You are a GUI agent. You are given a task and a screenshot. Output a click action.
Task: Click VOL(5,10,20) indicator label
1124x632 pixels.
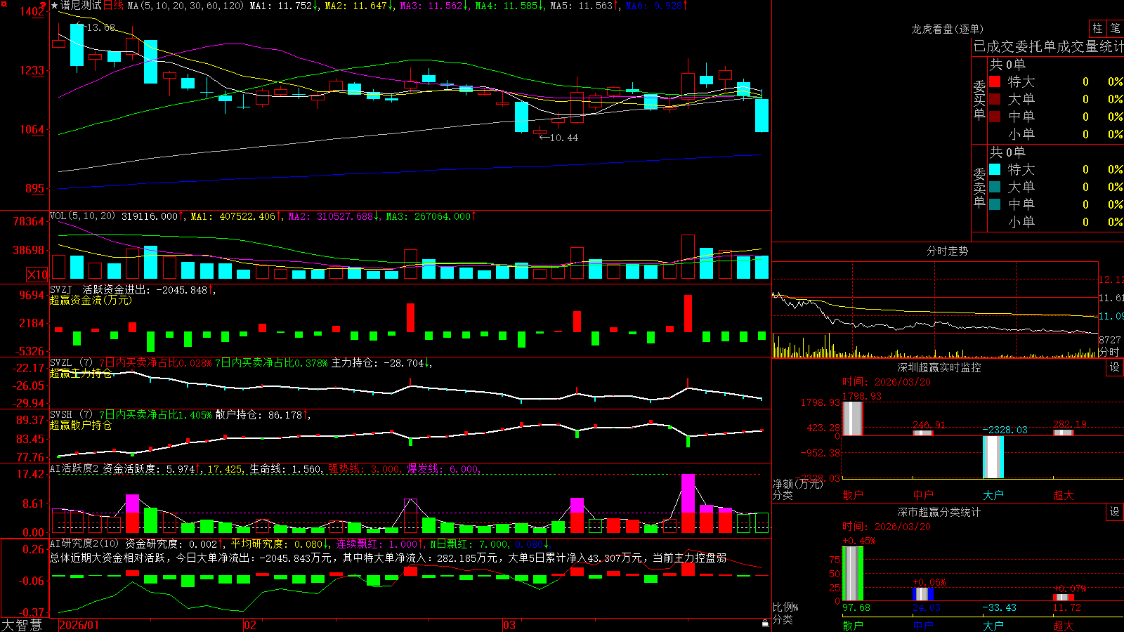point(82,216)
